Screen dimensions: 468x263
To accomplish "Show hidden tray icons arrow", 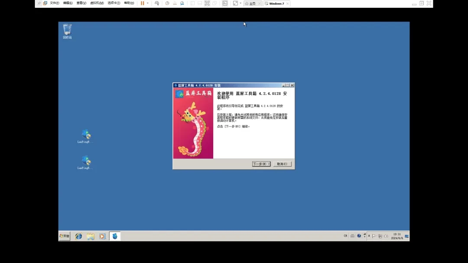I will (364, 236).
